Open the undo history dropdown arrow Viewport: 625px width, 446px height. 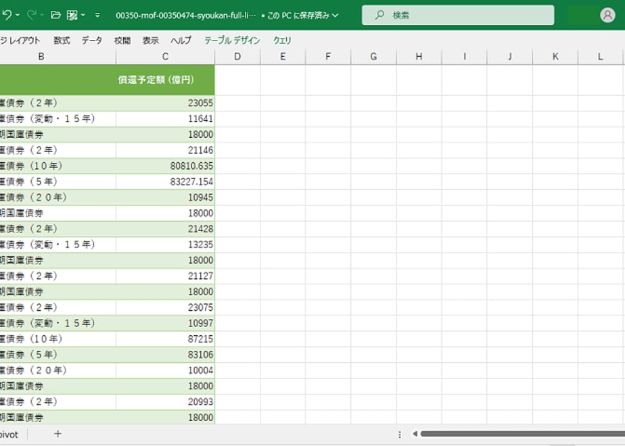click(x=18, y=15)
